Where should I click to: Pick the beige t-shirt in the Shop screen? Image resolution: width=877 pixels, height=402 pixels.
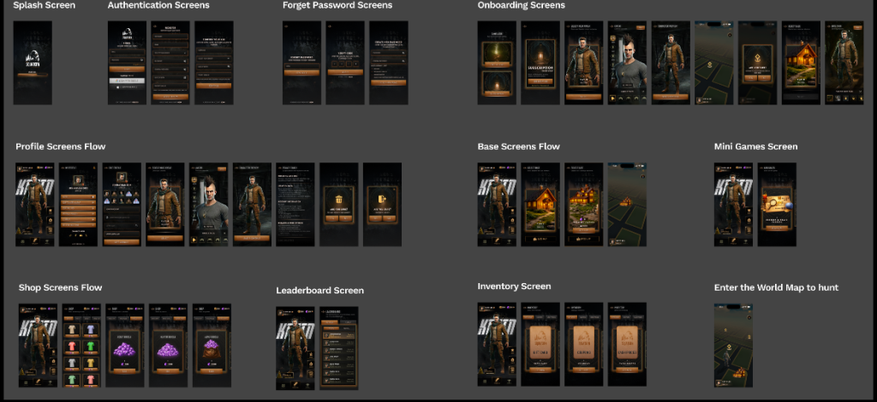tap(72, 330)
